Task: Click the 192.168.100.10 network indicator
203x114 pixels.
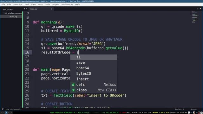Action: (x=112, y=113)
